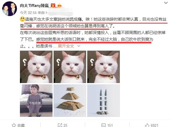Open first white cat image
This screenshot has height=127, width=171.
36,67
